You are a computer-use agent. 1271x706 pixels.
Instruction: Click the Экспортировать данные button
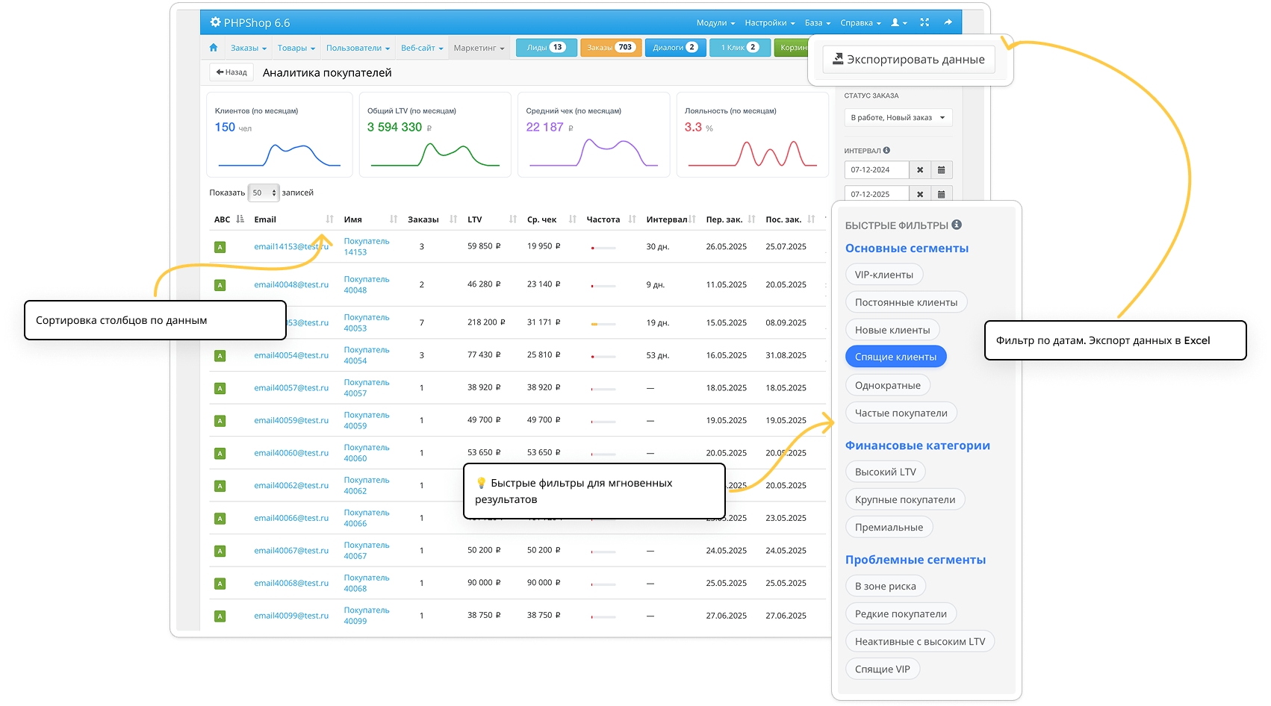908,60
